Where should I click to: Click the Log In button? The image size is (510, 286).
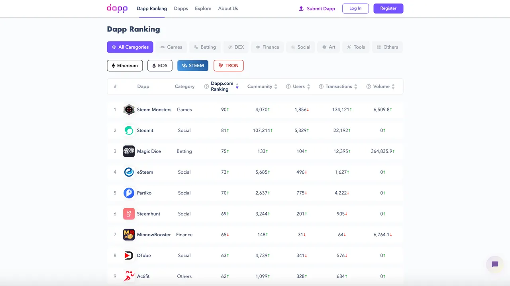355,8
